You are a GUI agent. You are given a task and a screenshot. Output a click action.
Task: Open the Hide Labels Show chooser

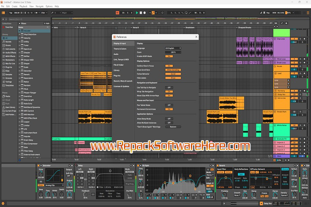[173, 78]
